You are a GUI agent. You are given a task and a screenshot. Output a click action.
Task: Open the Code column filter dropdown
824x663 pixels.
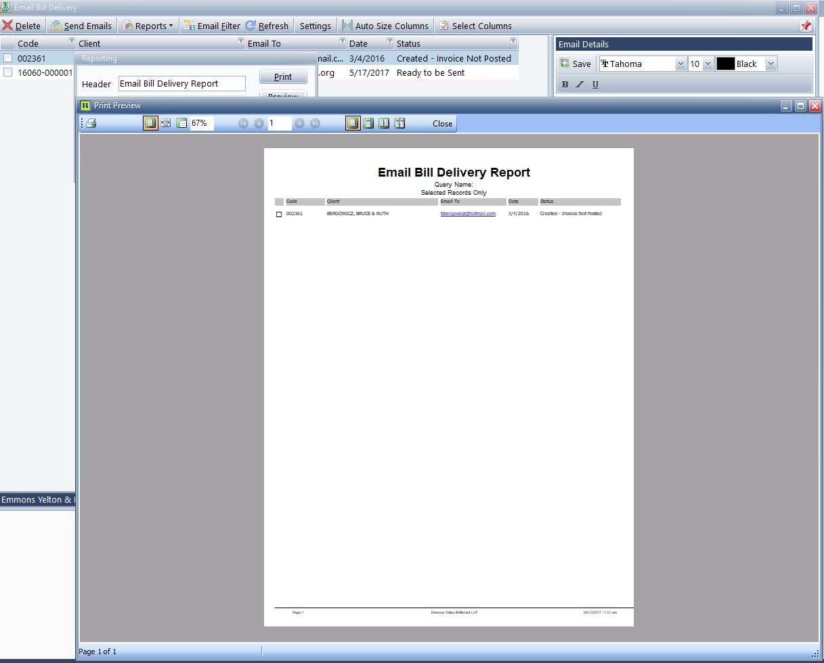coord(72,41)
